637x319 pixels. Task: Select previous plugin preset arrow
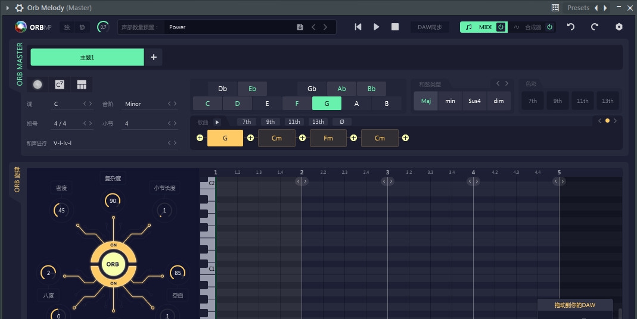(x=596, y=8)
